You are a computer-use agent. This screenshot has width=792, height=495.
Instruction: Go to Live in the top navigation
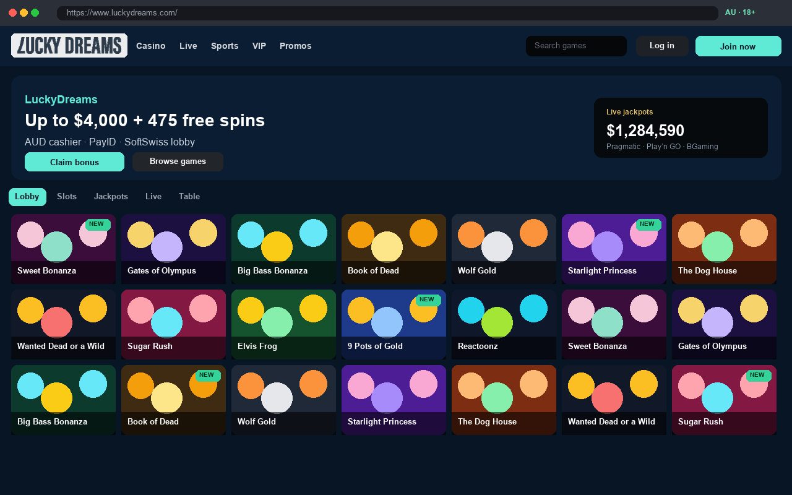tap(188, 46)
